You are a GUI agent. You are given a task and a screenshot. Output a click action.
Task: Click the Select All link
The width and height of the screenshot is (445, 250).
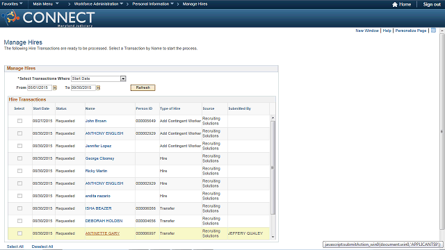point(15,247)
